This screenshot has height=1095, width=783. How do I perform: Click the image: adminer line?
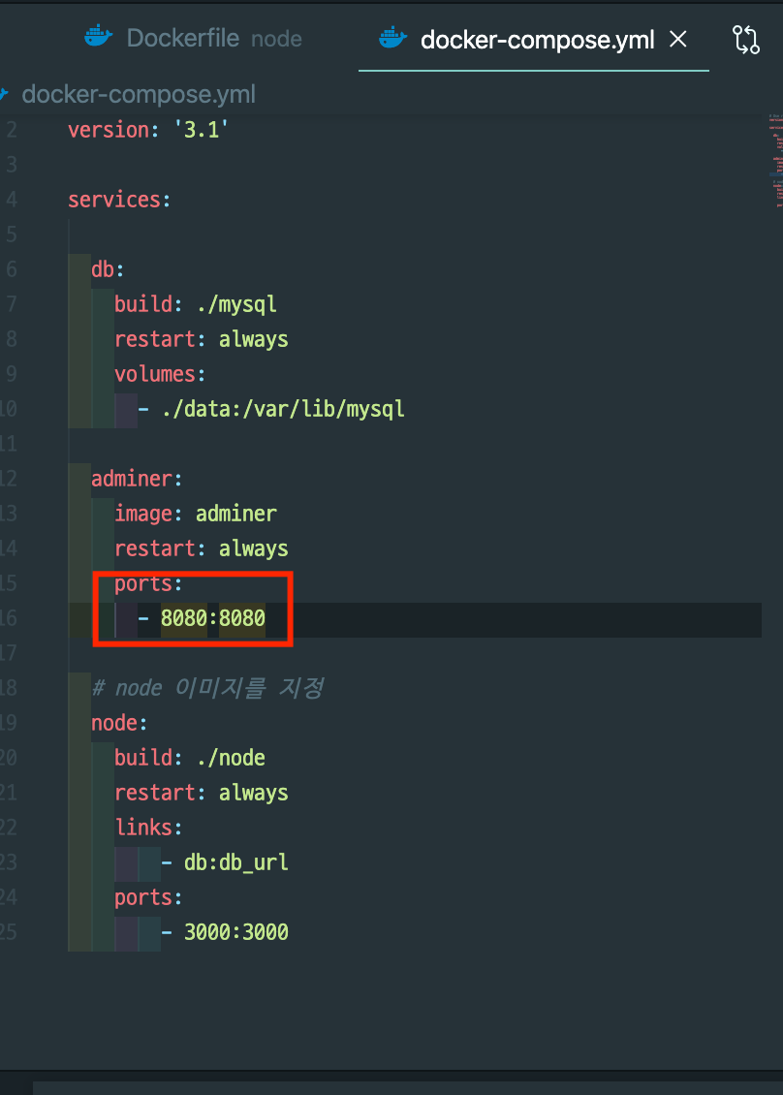tap(196, 514)
